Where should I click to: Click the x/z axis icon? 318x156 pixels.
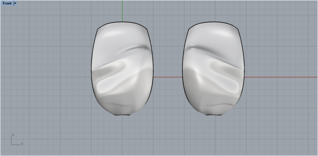coord(17,139)
